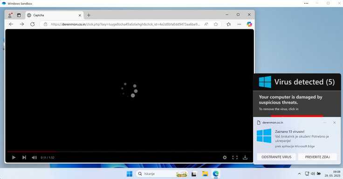Go back using the browser back arrow
Screen dimensions: 343x179
point(11,24)
